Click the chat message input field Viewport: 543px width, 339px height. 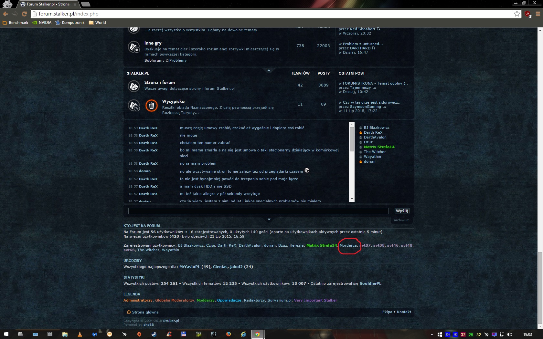(x=259, y=211)
